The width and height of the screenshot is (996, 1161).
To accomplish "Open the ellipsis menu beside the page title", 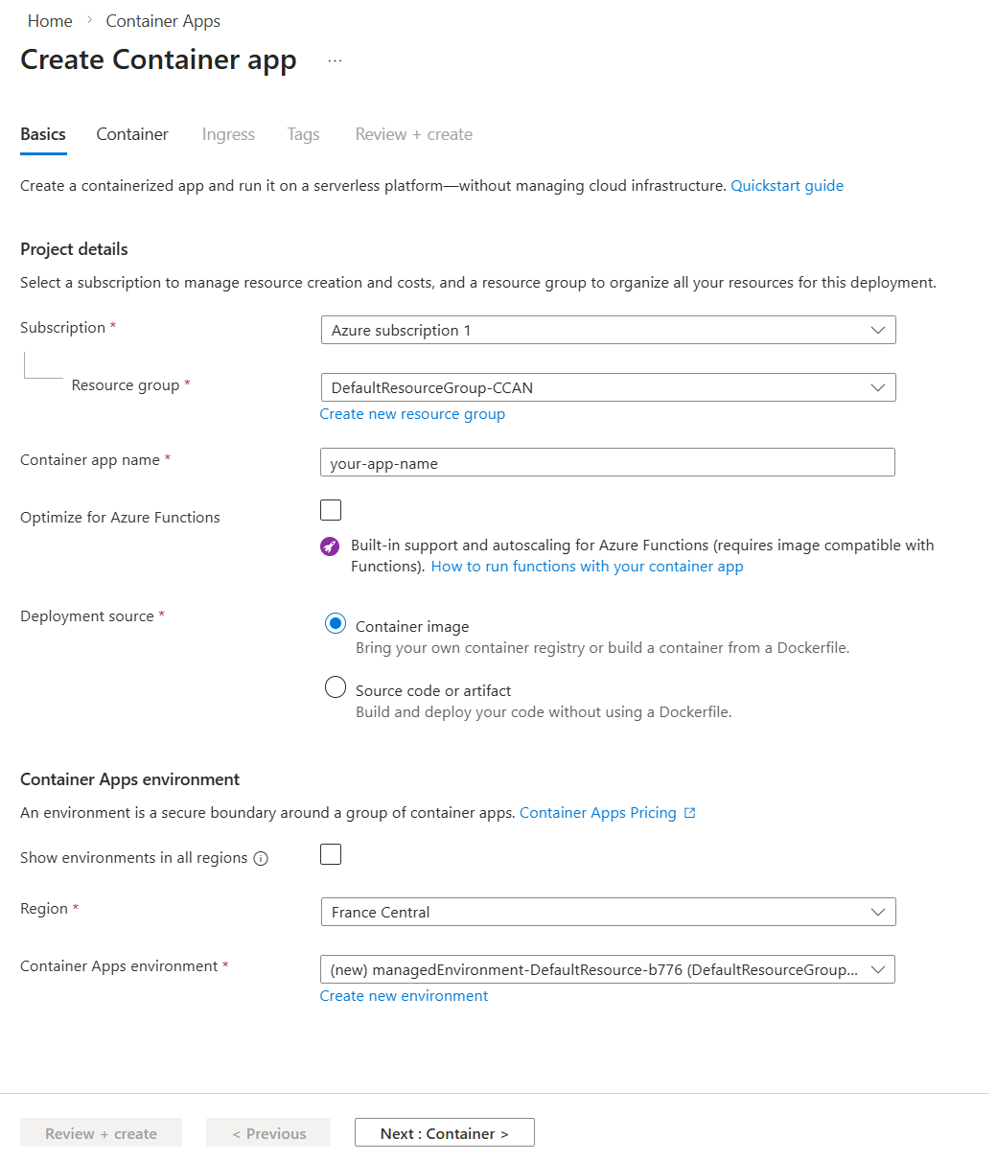I will coord(335,59).
